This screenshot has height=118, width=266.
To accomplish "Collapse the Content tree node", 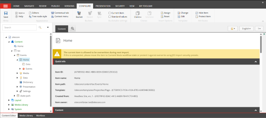I will 9,42.
